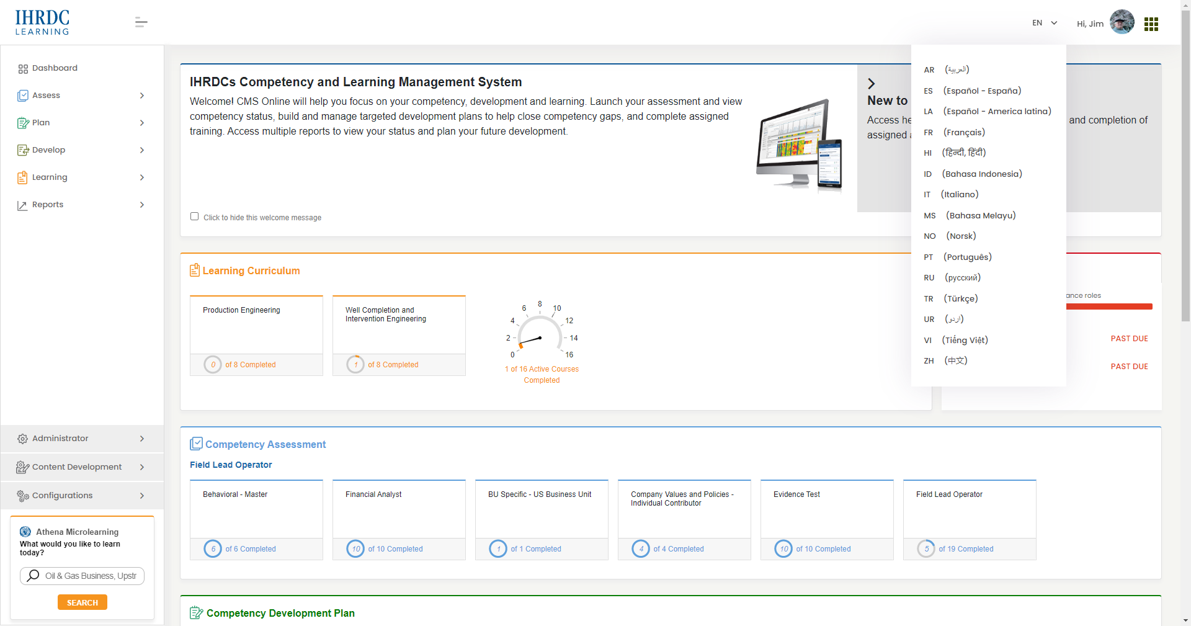Click the orange SEARCH button

(83, 602)
